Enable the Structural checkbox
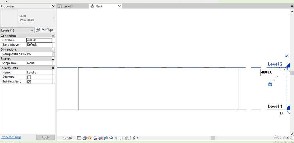 [29, 77]
